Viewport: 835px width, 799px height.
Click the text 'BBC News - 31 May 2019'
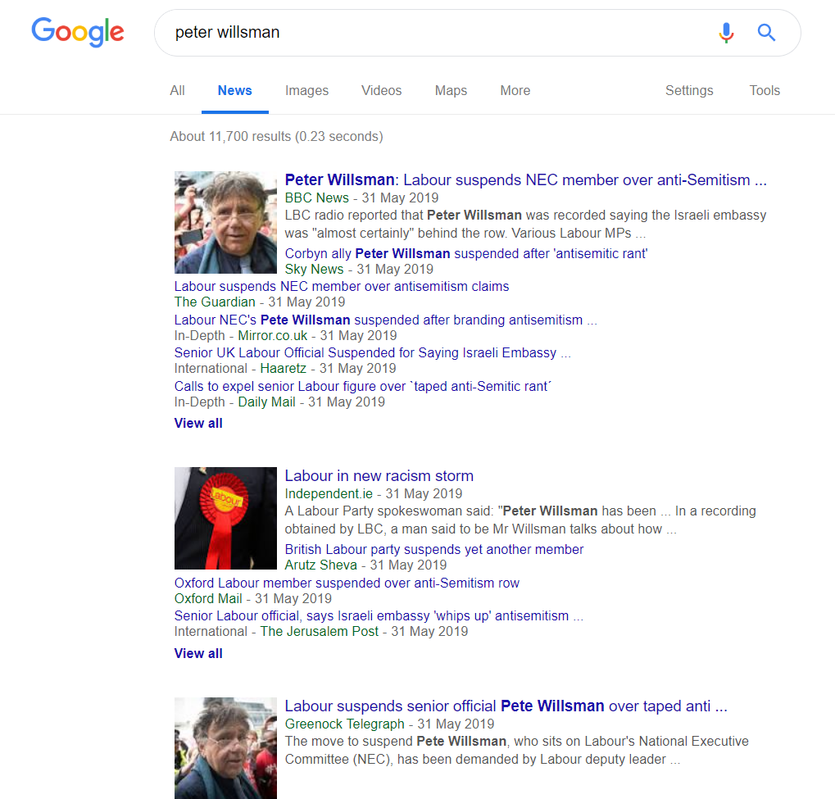[361, 198]
